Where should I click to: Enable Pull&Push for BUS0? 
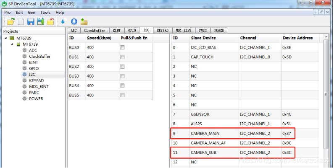(122, 47)
